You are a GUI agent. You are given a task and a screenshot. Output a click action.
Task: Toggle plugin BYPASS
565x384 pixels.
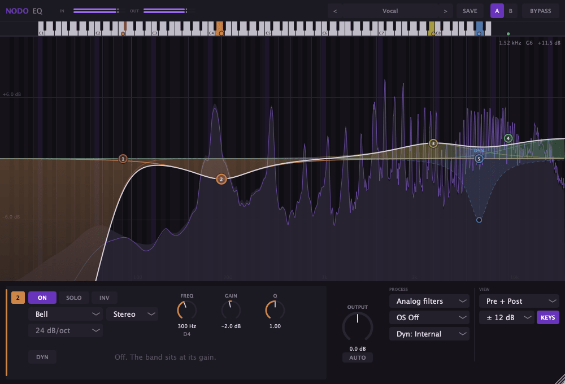click(541, 11)
